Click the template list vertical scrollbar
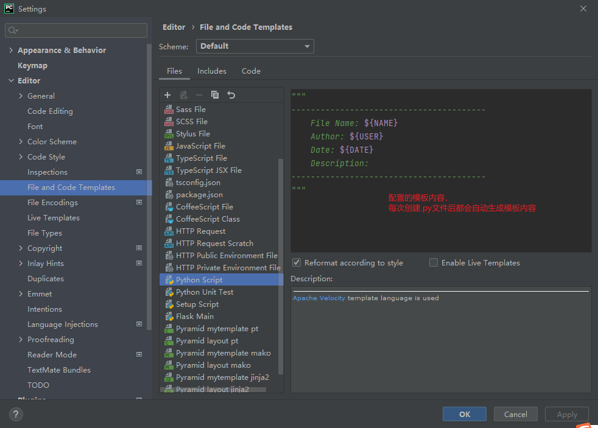This screenshot has height=428, width=598. 281,267
